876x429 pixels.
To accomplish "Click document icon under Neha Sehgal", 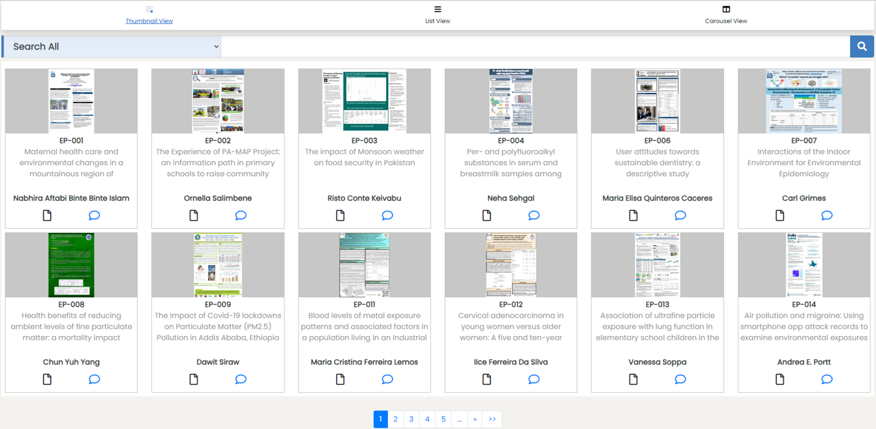I will tap(487, 216).
